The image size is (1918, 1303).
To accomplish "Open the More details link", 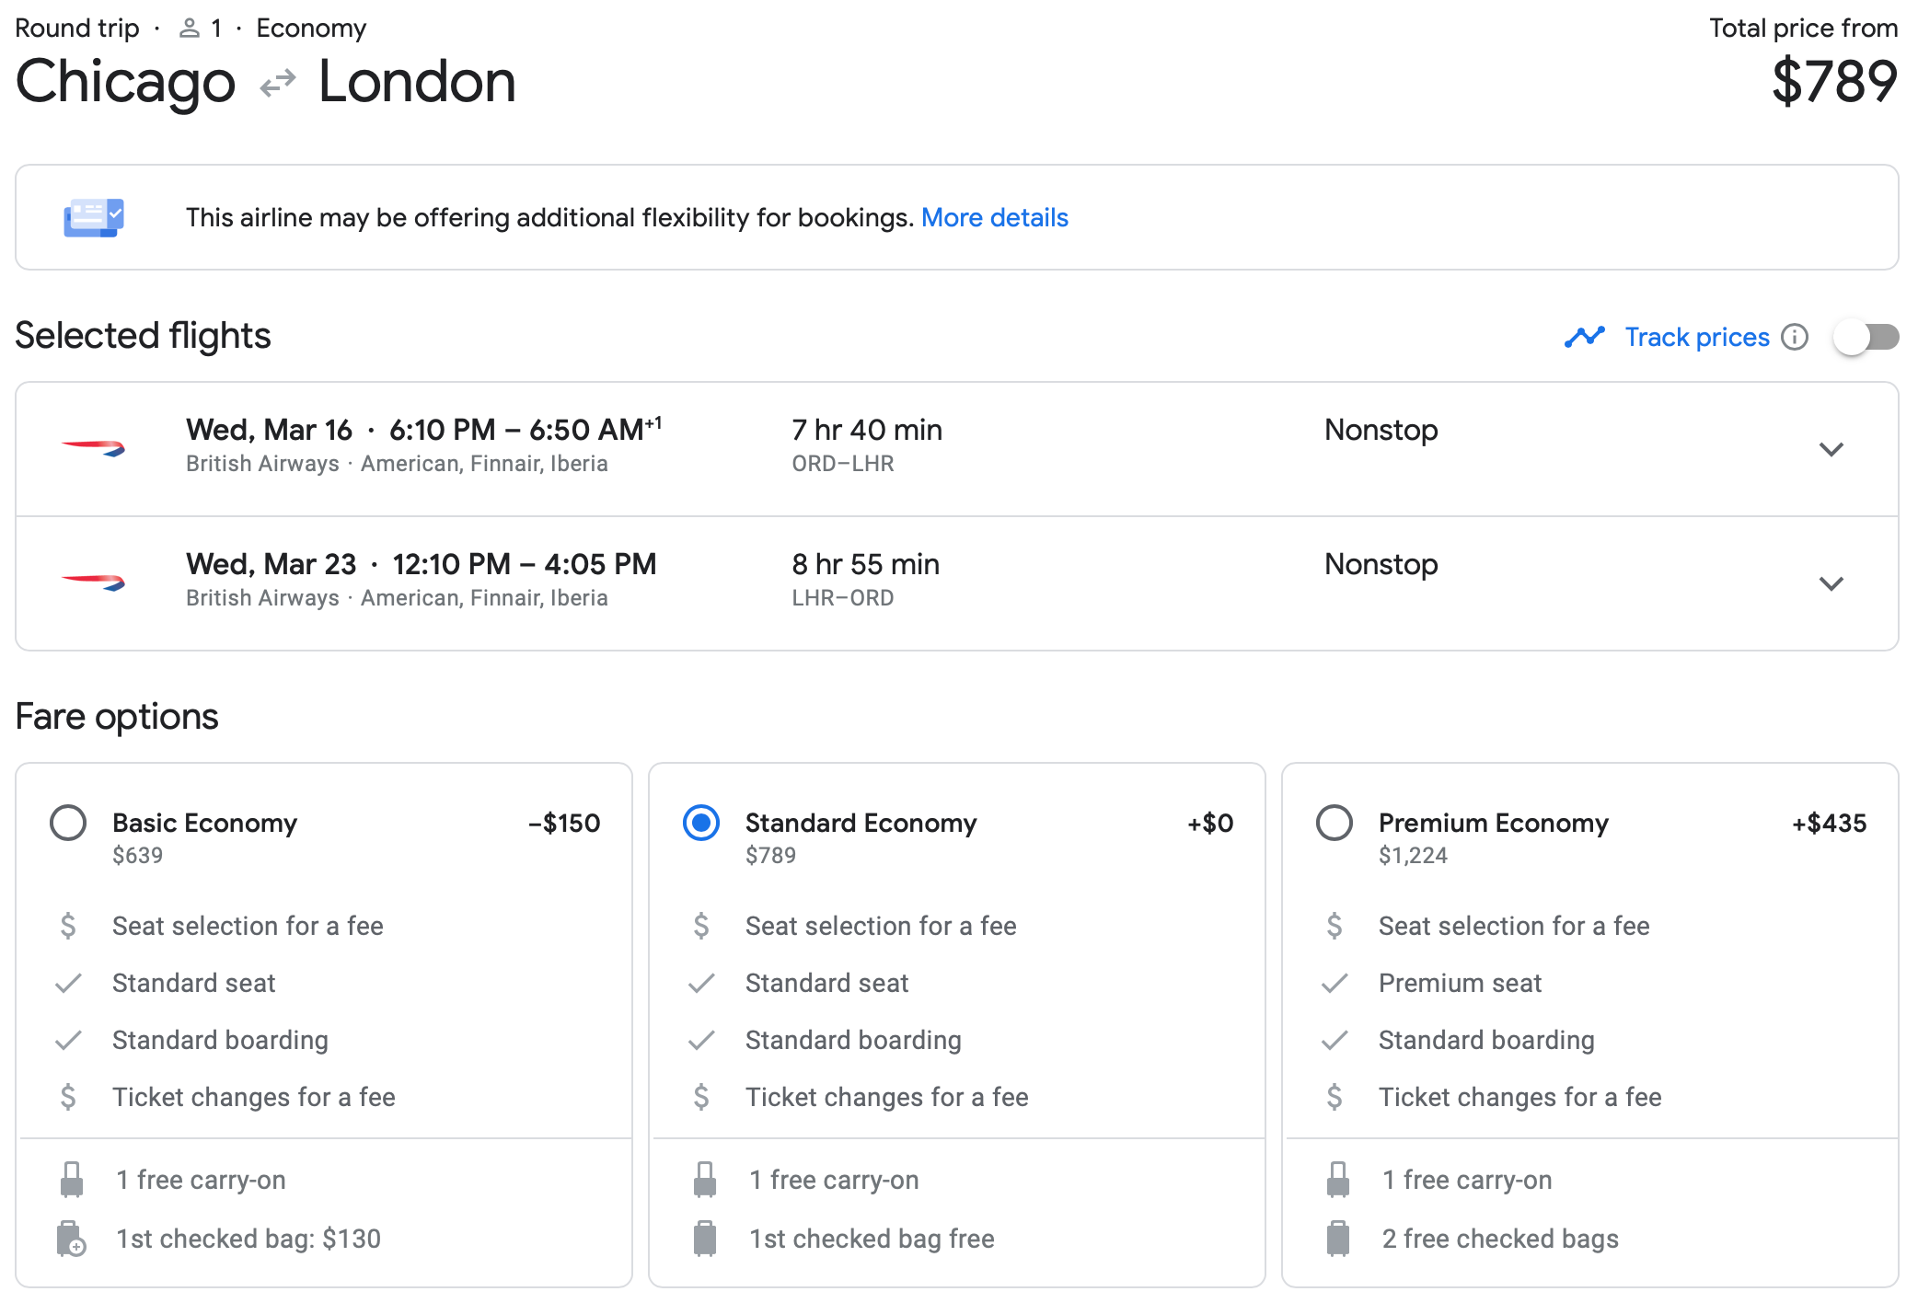I will point(995,218).
